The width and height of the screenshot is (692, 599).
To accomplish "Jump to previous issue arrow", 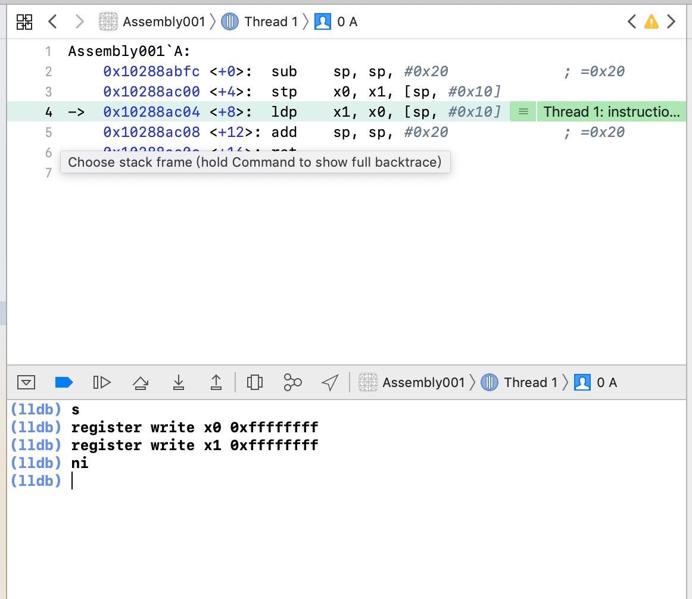I will (632, 21).
